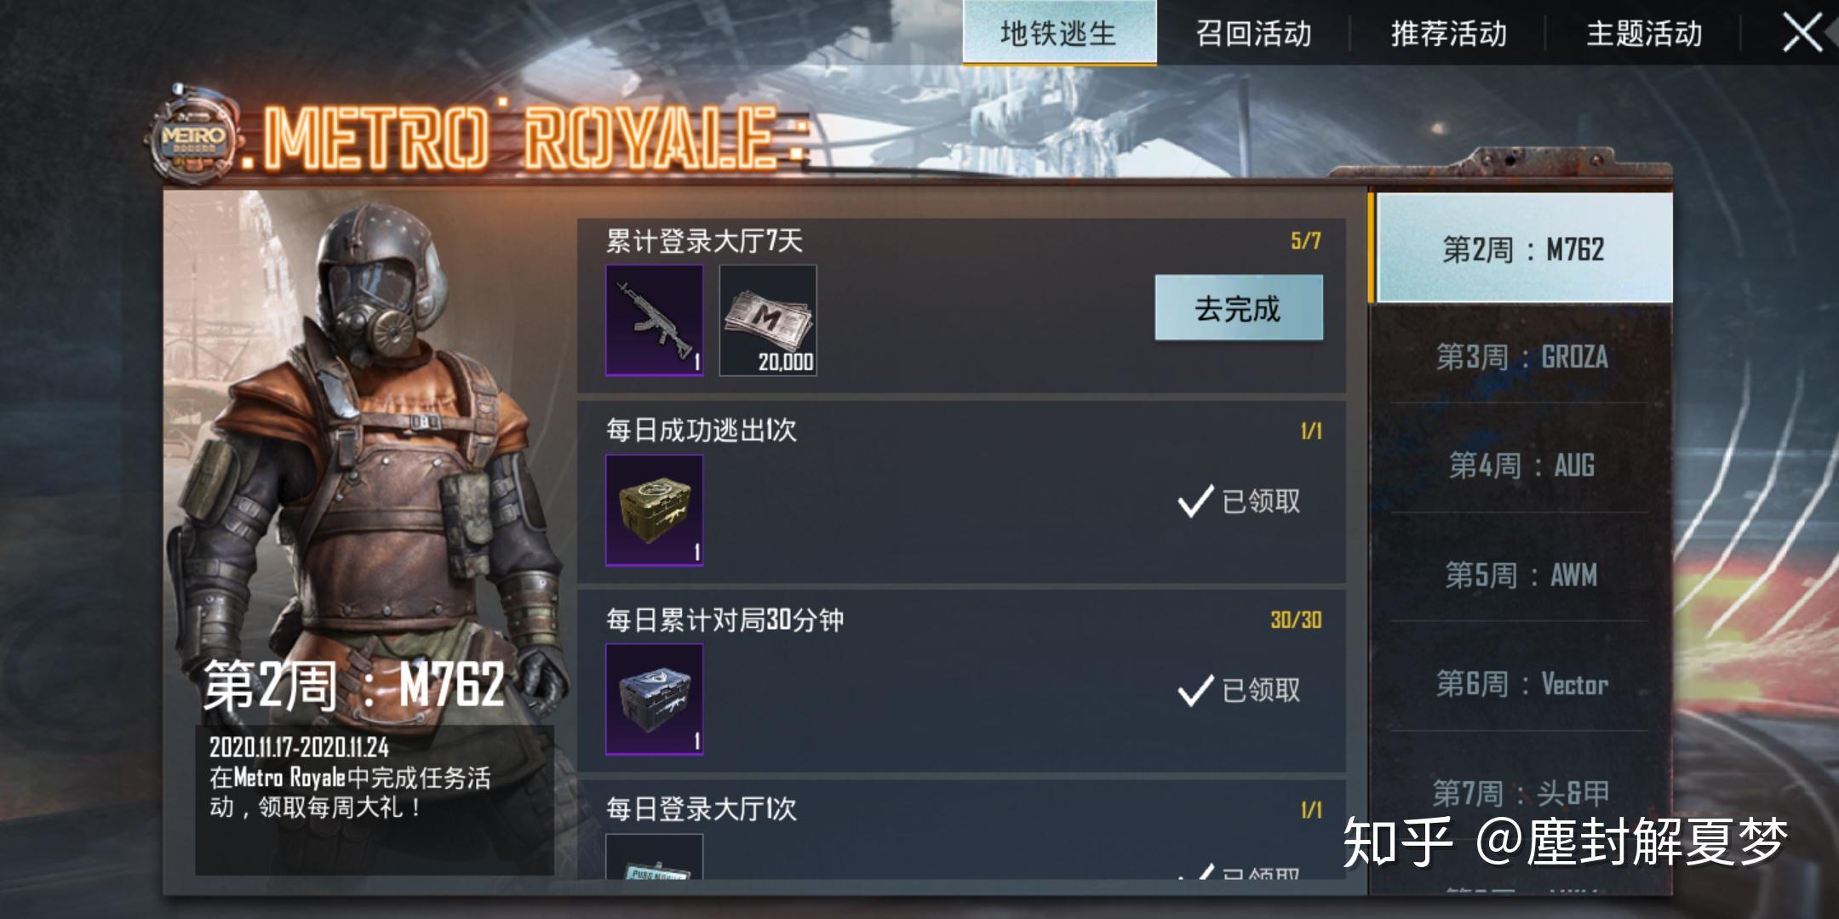
Task: Tap the 已领取 checkmark for 30-minute task
Action: coord(1239,690)
